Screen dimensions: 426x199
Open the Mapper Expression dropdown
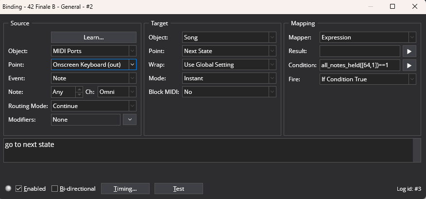point(368,37)
